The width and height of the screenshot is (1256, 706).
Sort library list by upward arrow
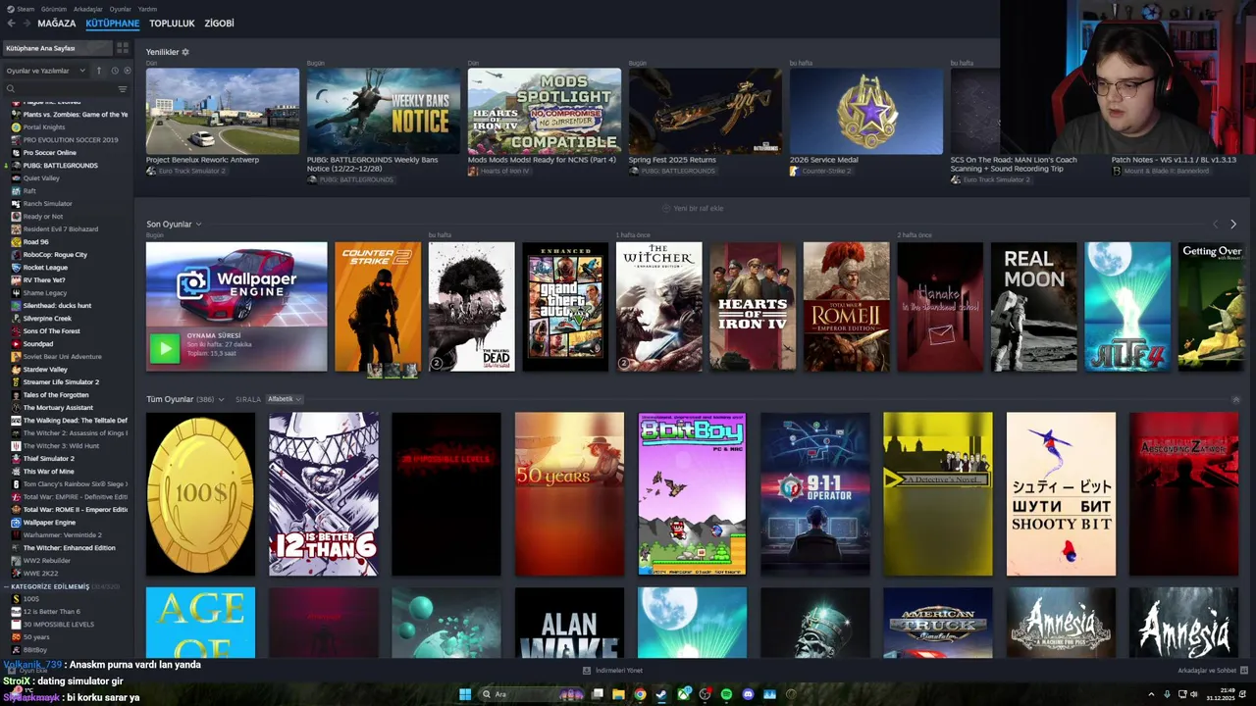pos(98,71)
